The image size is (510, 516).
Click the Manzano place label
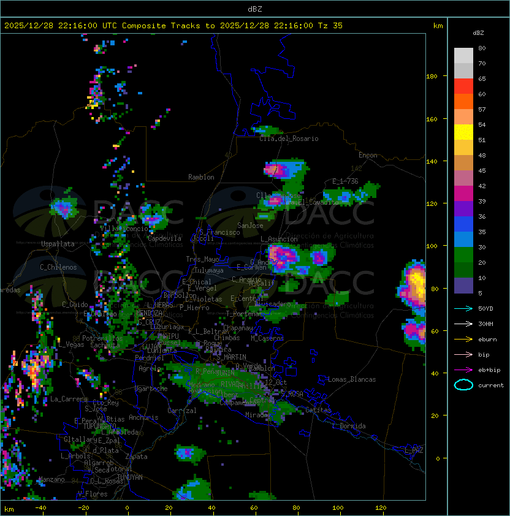point(51,479)
